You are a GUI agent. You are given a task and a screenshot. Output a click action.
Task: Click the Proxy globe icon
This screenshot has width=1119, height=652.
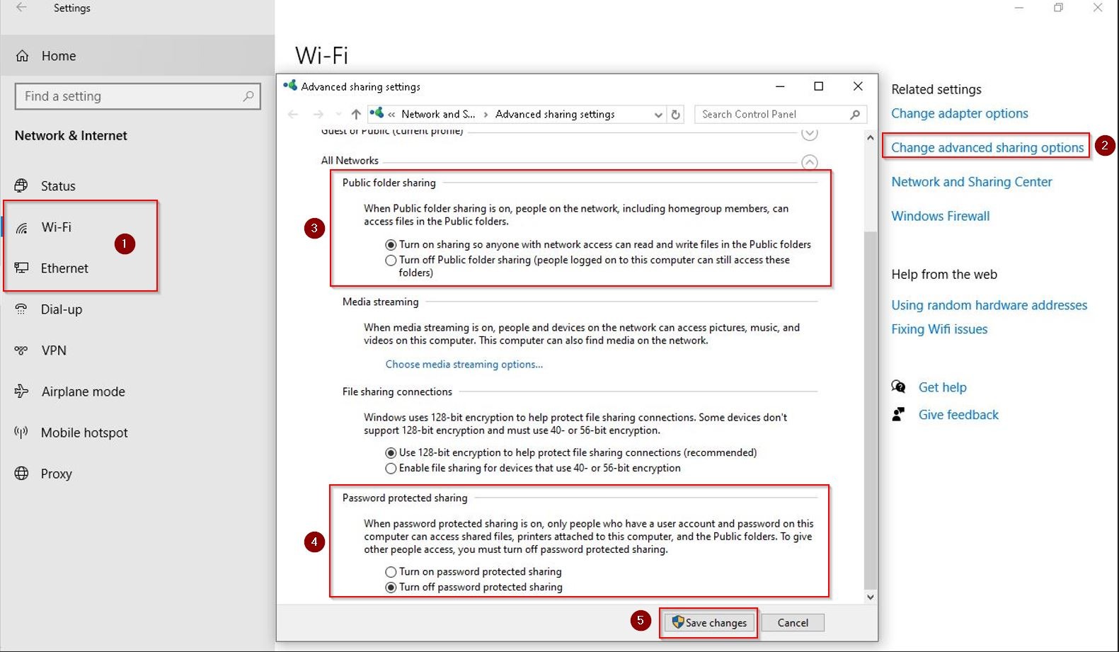coord(22,474)
